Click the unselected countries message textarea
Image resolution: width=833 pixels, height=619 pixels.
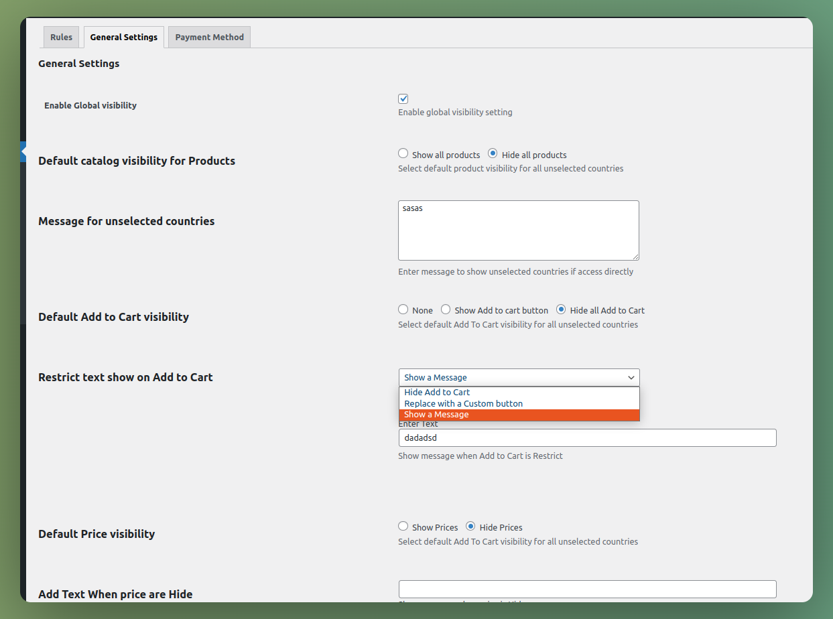tap(518, 230)
